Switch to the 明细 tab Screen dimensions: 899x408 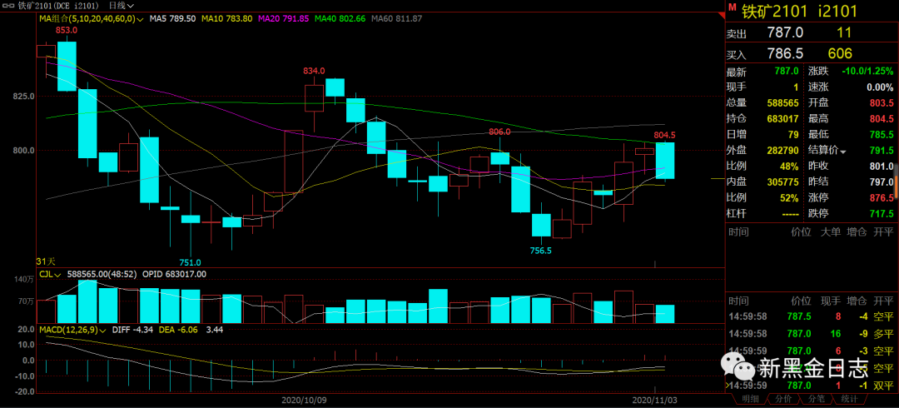coord(749,399)
